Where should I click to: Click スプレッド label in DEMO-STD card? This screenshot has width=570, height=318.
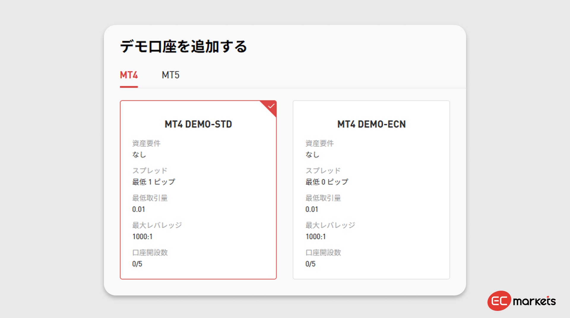click(150, 171)
